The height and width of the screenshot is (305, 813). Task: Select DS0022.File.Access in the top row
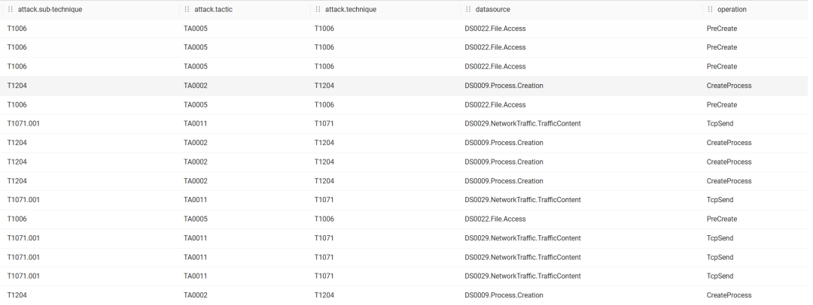click(x=495, y=29)
